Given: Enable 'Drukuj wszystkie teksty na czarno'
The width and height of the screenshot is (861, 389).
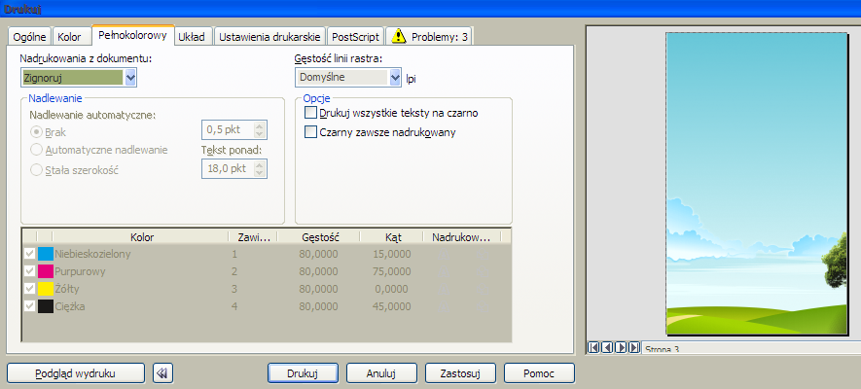Looking at the screenshot, I should tap(311, 113).
